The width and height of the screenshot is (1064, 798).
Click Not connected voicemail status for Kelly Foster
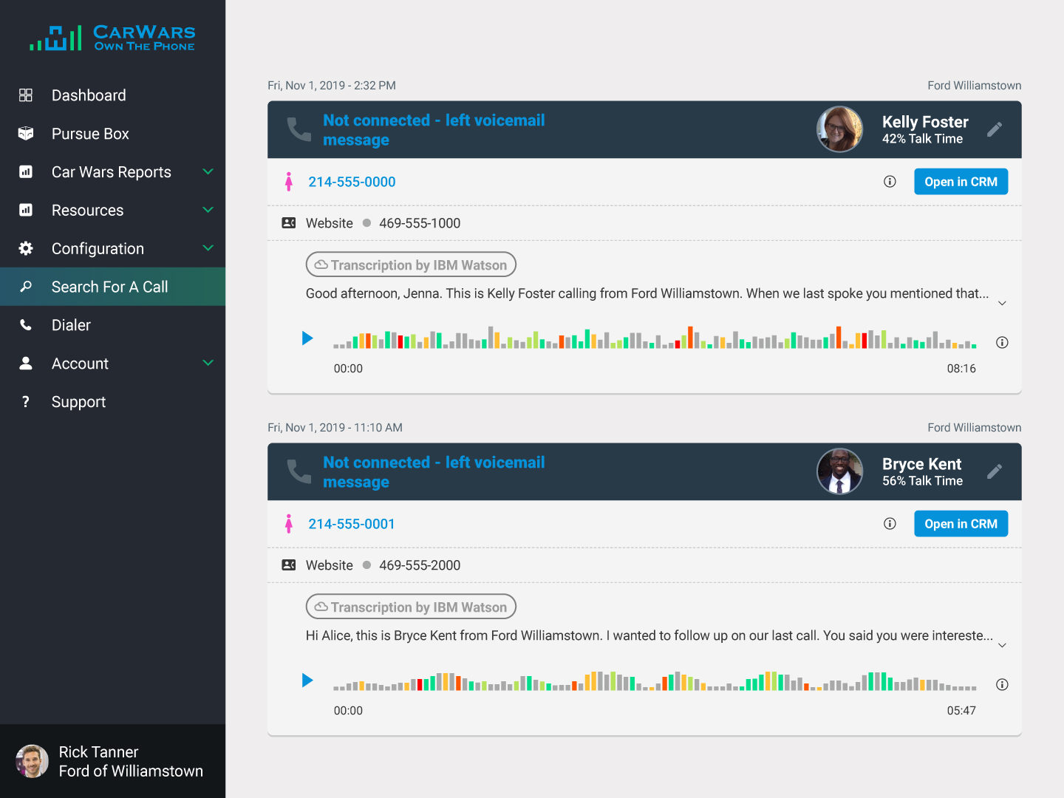pos(434,130)
